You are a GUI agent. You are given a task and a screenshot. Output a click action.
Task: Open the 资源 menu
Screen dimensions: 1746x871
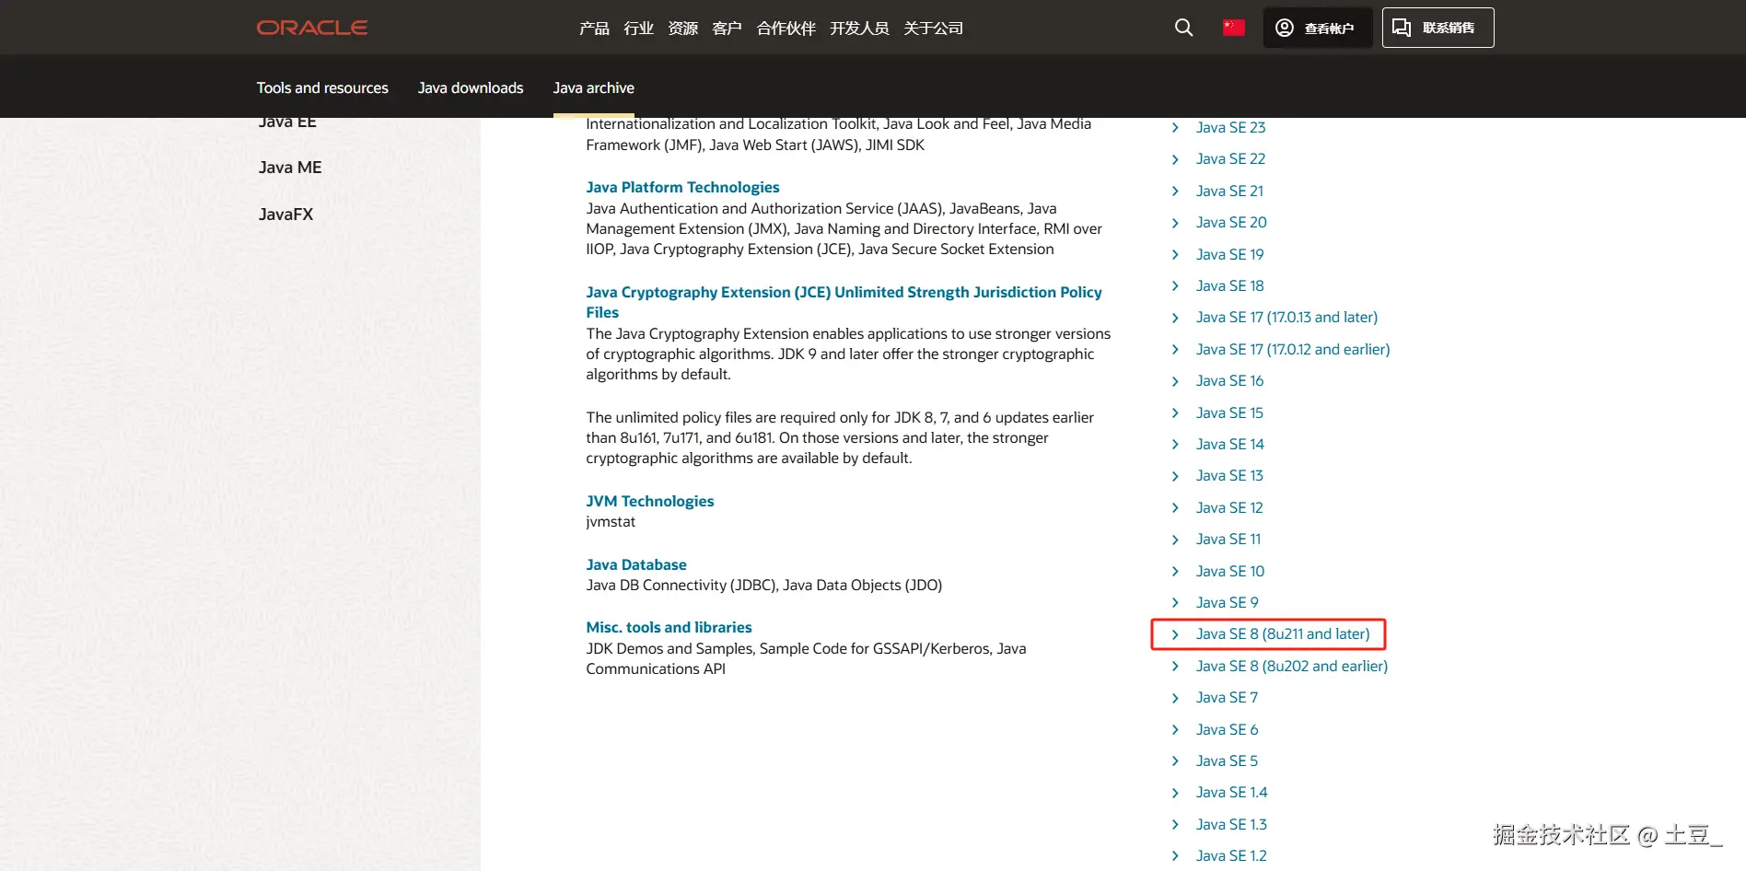click(x=682, y=29)
